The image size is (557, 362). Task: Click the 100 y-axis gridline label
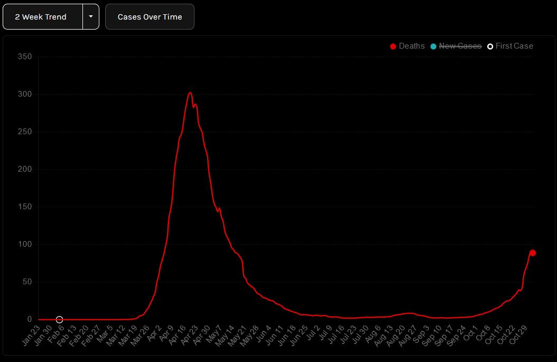coord(25,244)
